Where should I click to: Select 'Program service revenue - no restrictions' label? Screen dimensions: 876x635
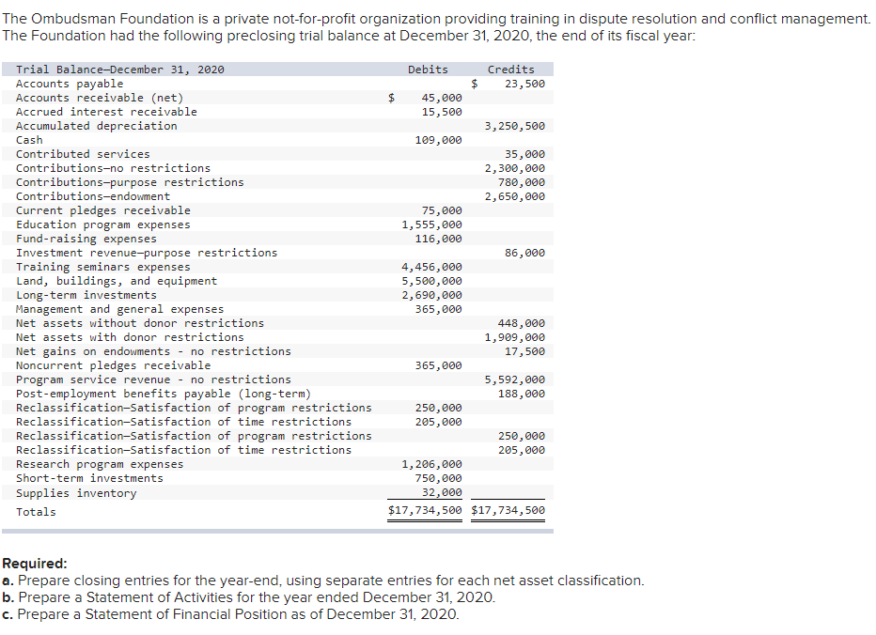[153, 379]
